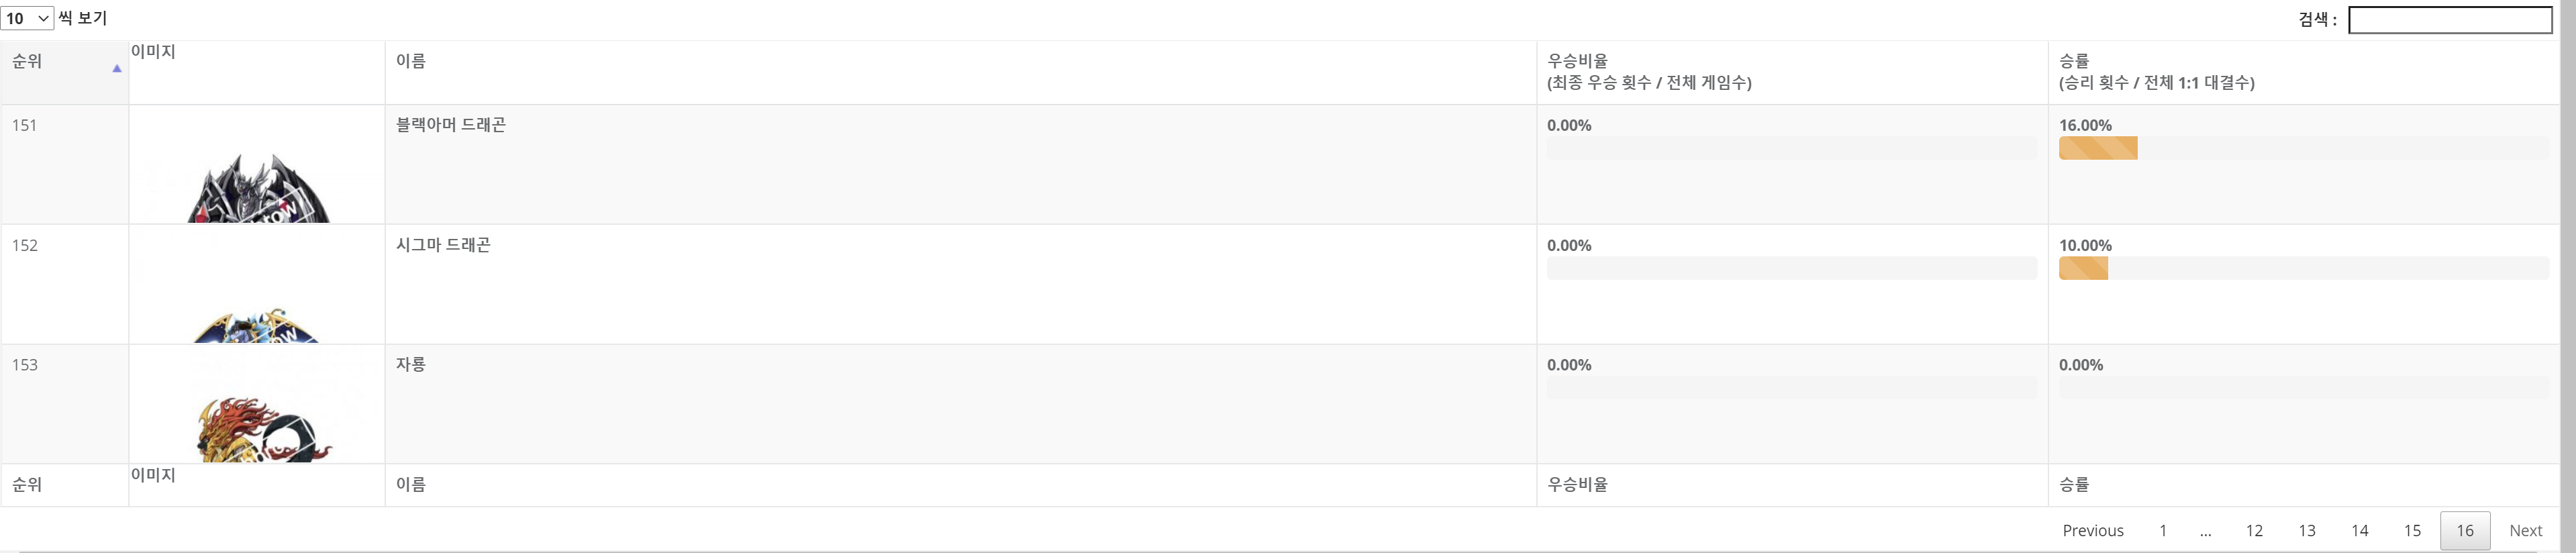Image resolution: width=2576 pixels, height=553 pixels.
Task: Go to the Previous page
Action: point(2093,530)
